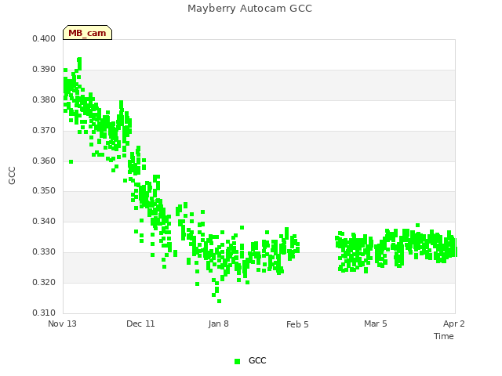The height and width of the screenshot is (376, 502).
Task: Select the Jan 8 x-axis label
Action: pyautogui.click(x=218, y=324)
